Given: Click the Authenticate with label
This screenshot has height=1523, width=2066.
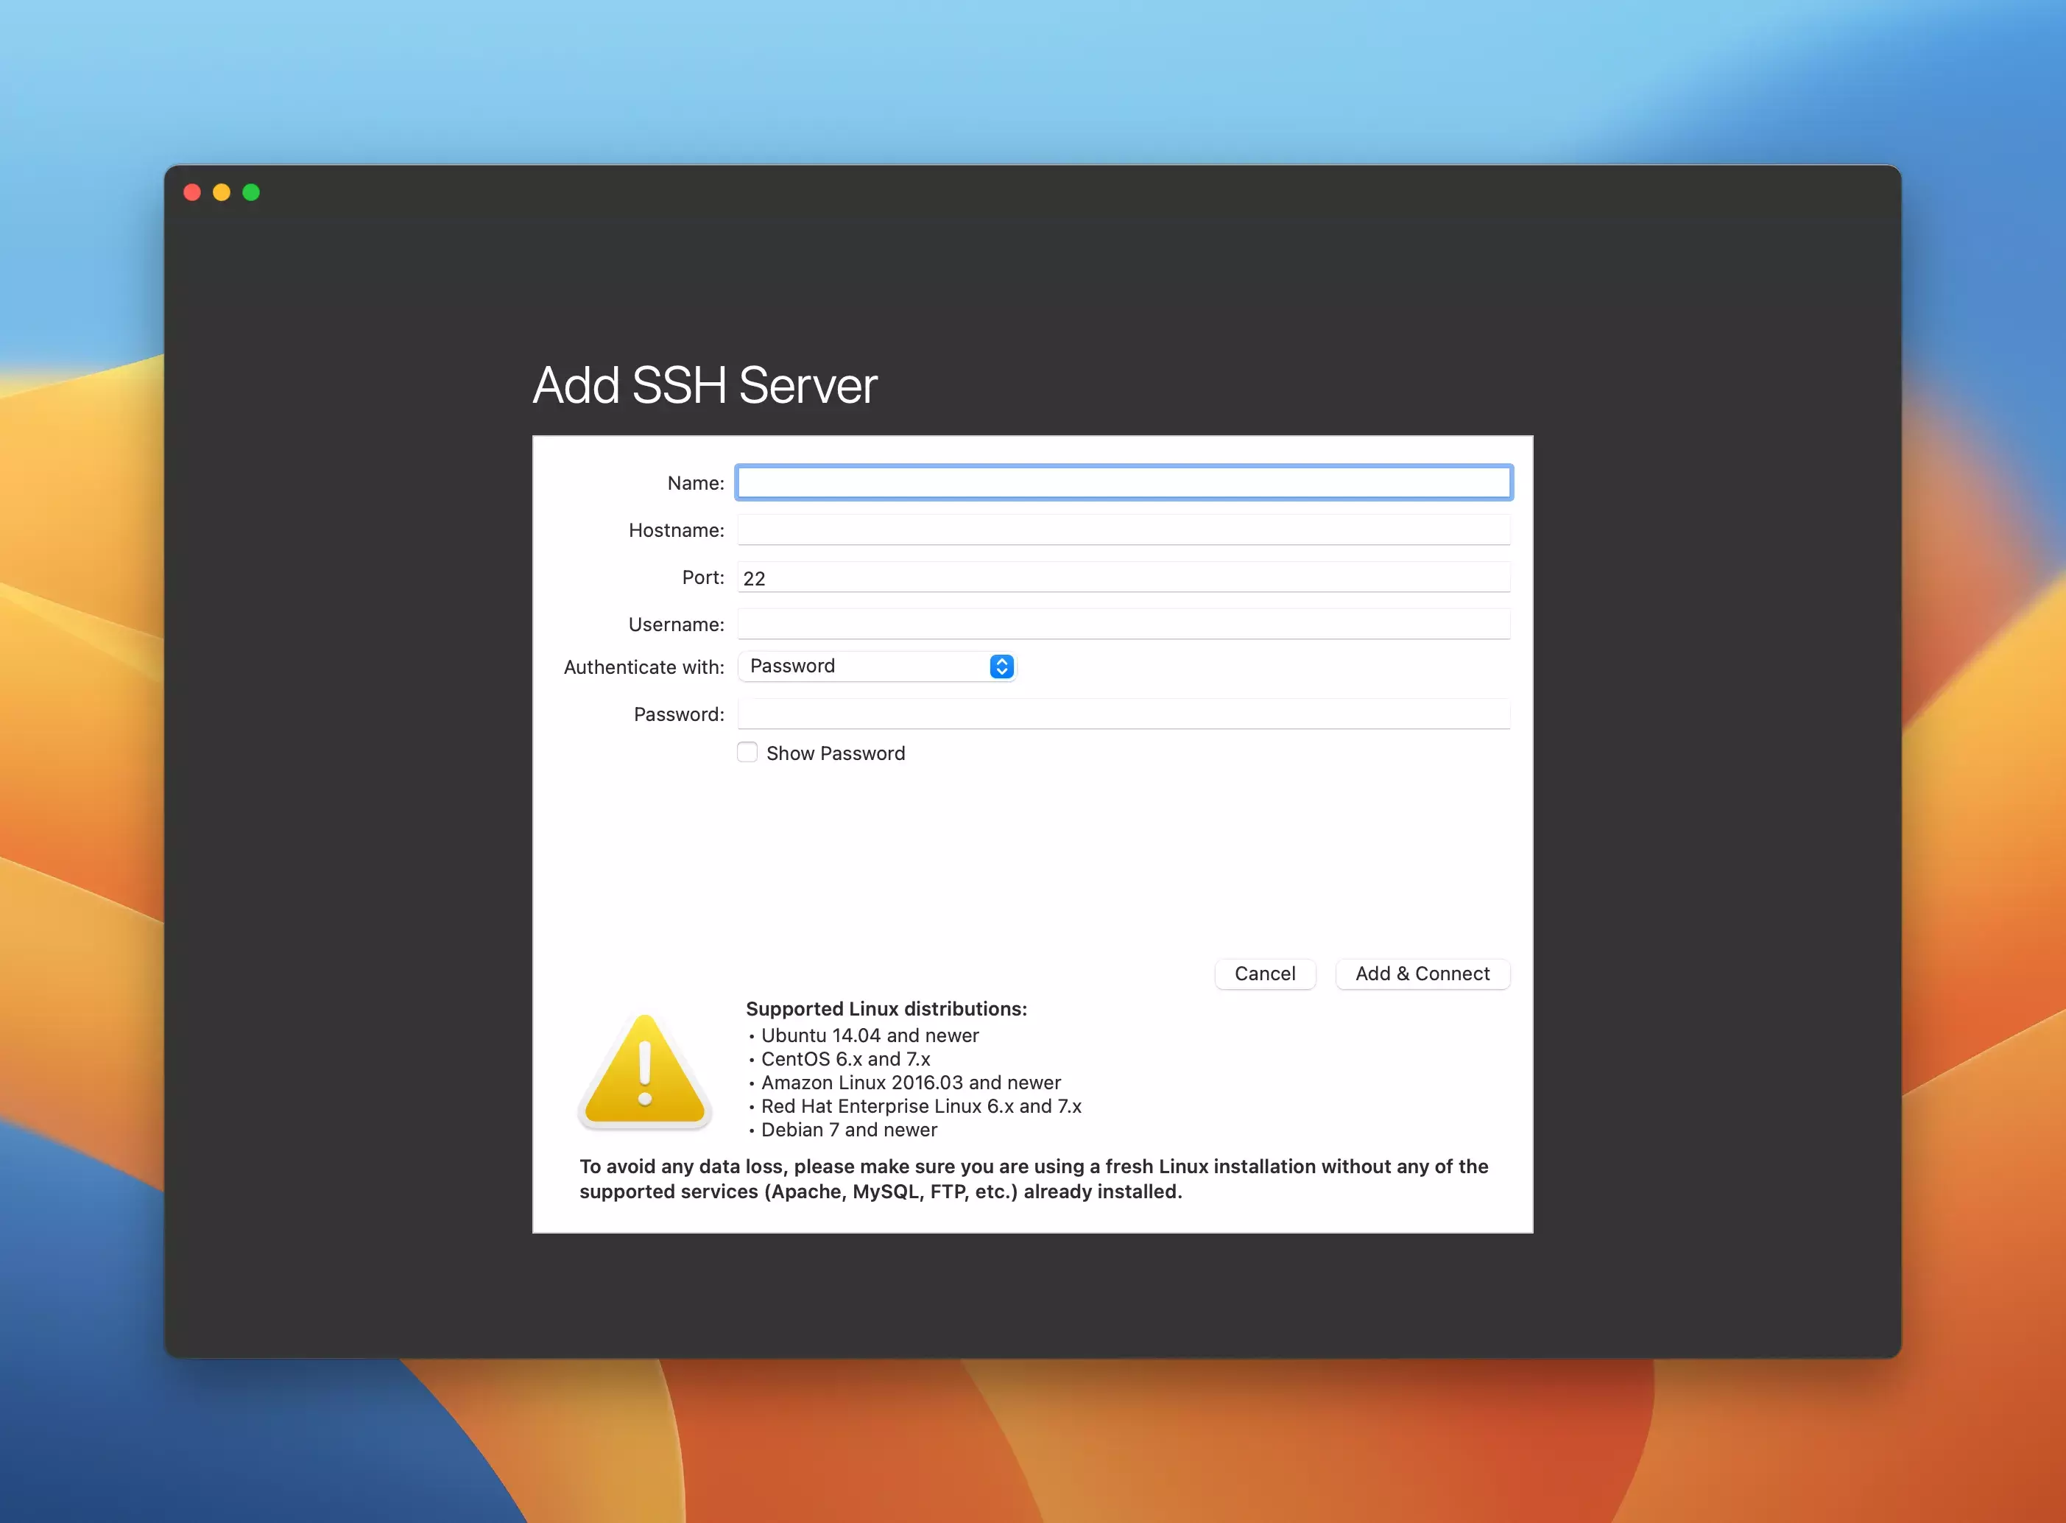Looking at the screenshot, I should [644, 666].
